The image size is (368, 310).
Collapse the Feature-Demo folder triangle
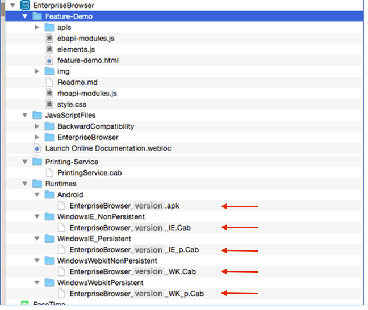tap(24, 16)
